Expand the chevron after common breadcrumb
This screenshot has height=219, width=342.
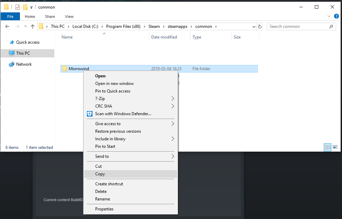(216, 26)
